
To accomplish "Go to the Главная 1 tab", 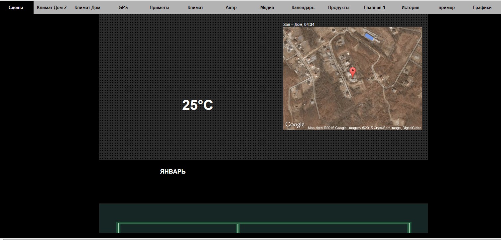I will coord(375,7).
